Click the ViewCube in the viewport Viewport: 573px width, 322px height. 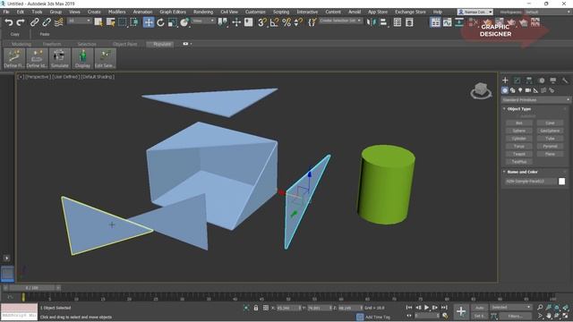(481, 90)
